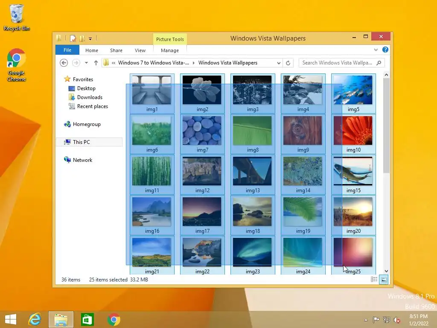Open Downloads in the navigation pane
This screenshot has width=437, height=328.
pos(85,97)
